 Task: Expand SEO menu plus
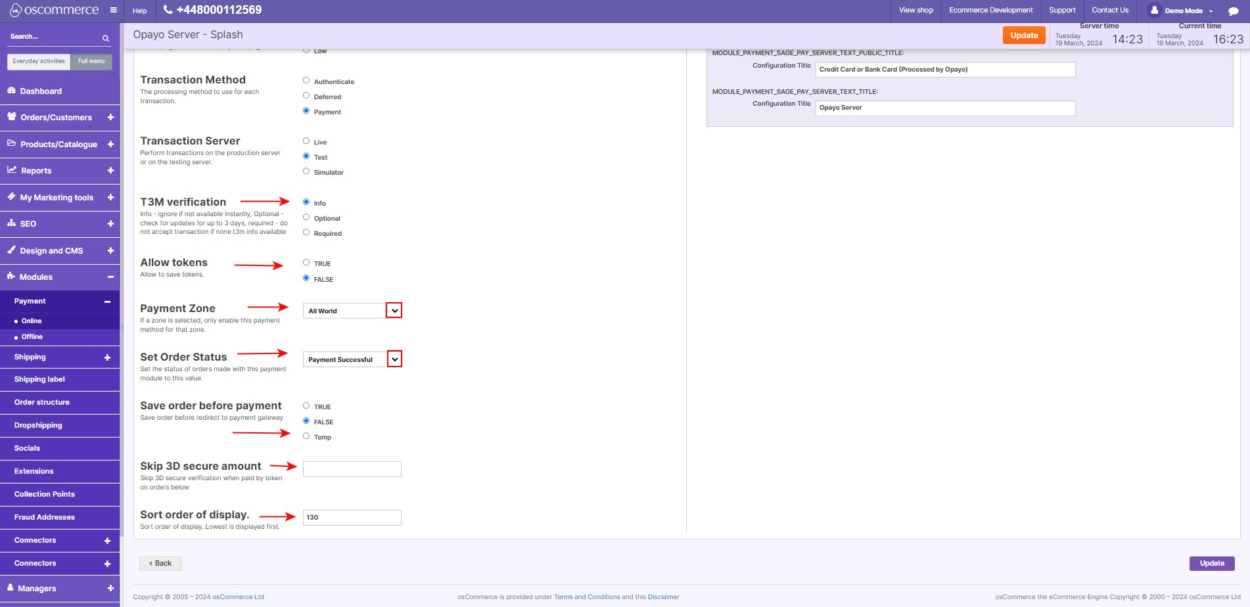click(x=110, y=223)
